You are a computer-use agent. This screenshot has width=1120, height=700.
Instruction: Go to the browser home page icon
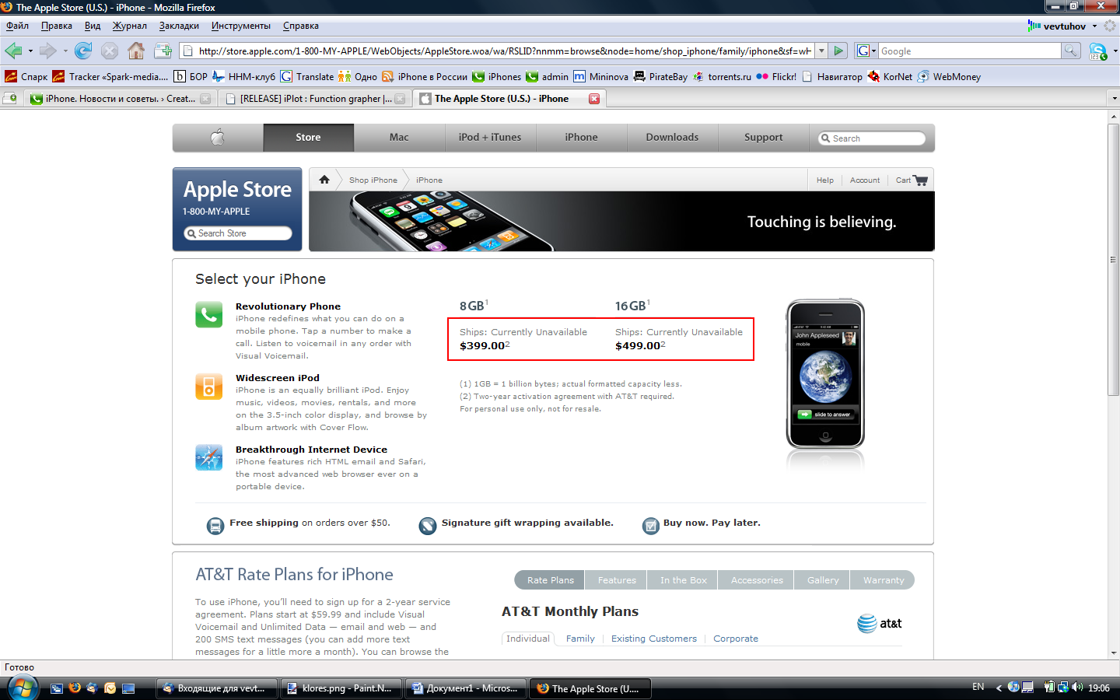point(136,51)
